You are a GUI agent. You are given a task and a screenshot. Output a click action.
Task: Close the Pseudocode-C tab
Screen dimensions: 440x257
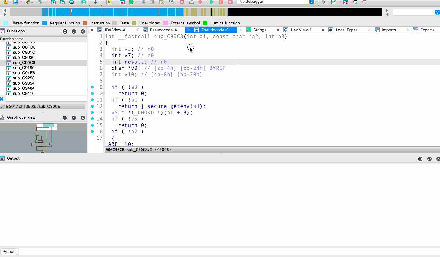coord(188,30)
